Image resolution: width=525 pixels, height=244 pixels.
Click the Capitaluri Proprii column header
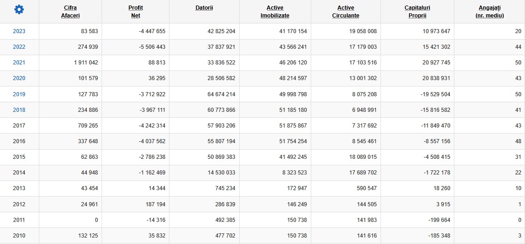[x=417, y=12]
